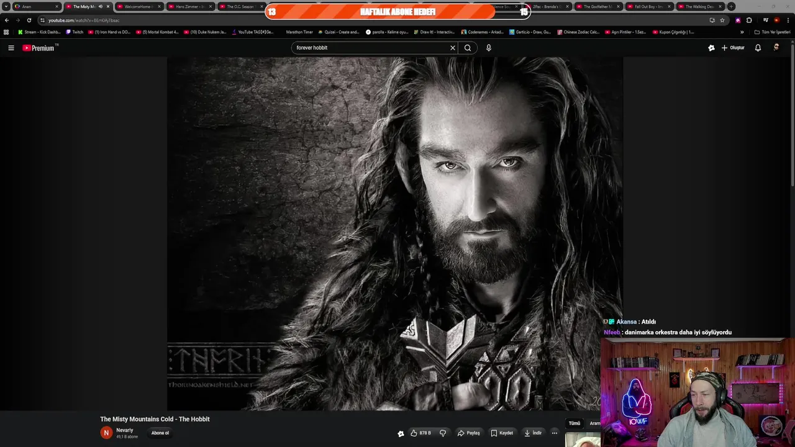Click the video player to pause
This screenshot has height=447, width=795.
395,233
